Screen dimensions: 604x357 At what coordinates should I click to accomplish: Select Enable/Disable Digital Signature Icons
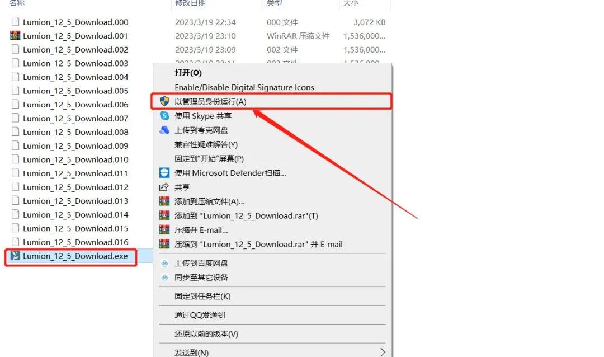click(x=244, y=87)
